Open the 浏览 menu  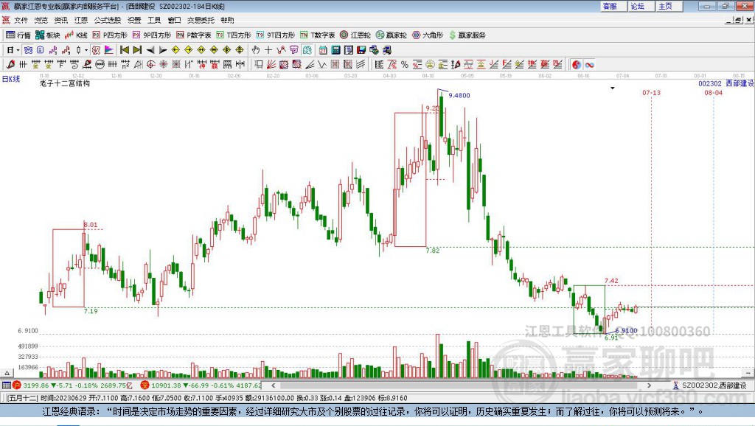click(x=41, y=20)
